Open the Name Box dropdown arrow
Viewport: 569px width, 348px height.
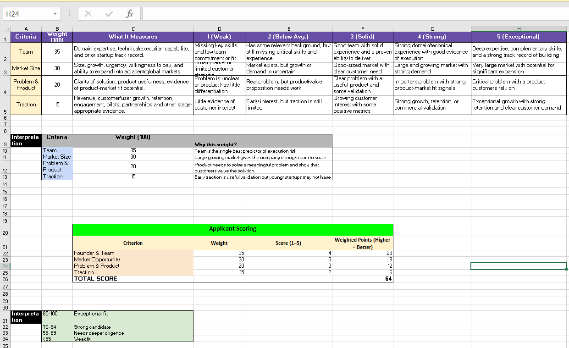[x=55, y=14]
